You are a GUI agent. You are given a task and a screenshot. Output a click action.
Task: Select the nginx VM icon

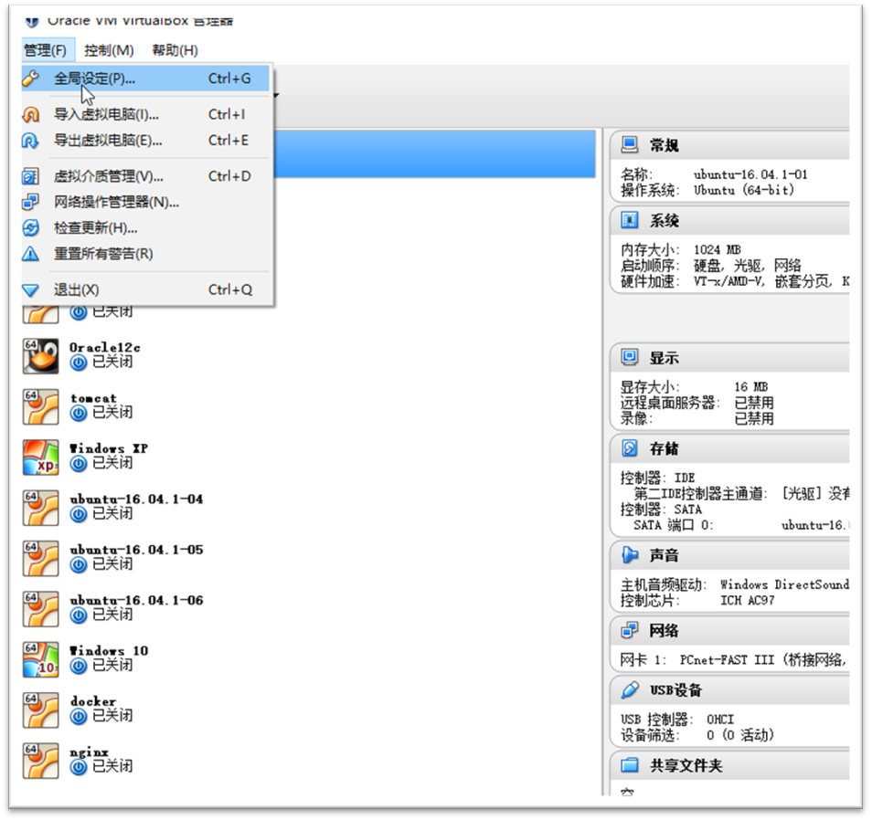(40, 761)
